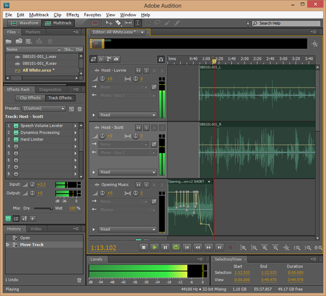Viewport: 326px width, 296px height.
Task: Click the Search Help field
Action: pyautogui.click(x=286, y=23)
